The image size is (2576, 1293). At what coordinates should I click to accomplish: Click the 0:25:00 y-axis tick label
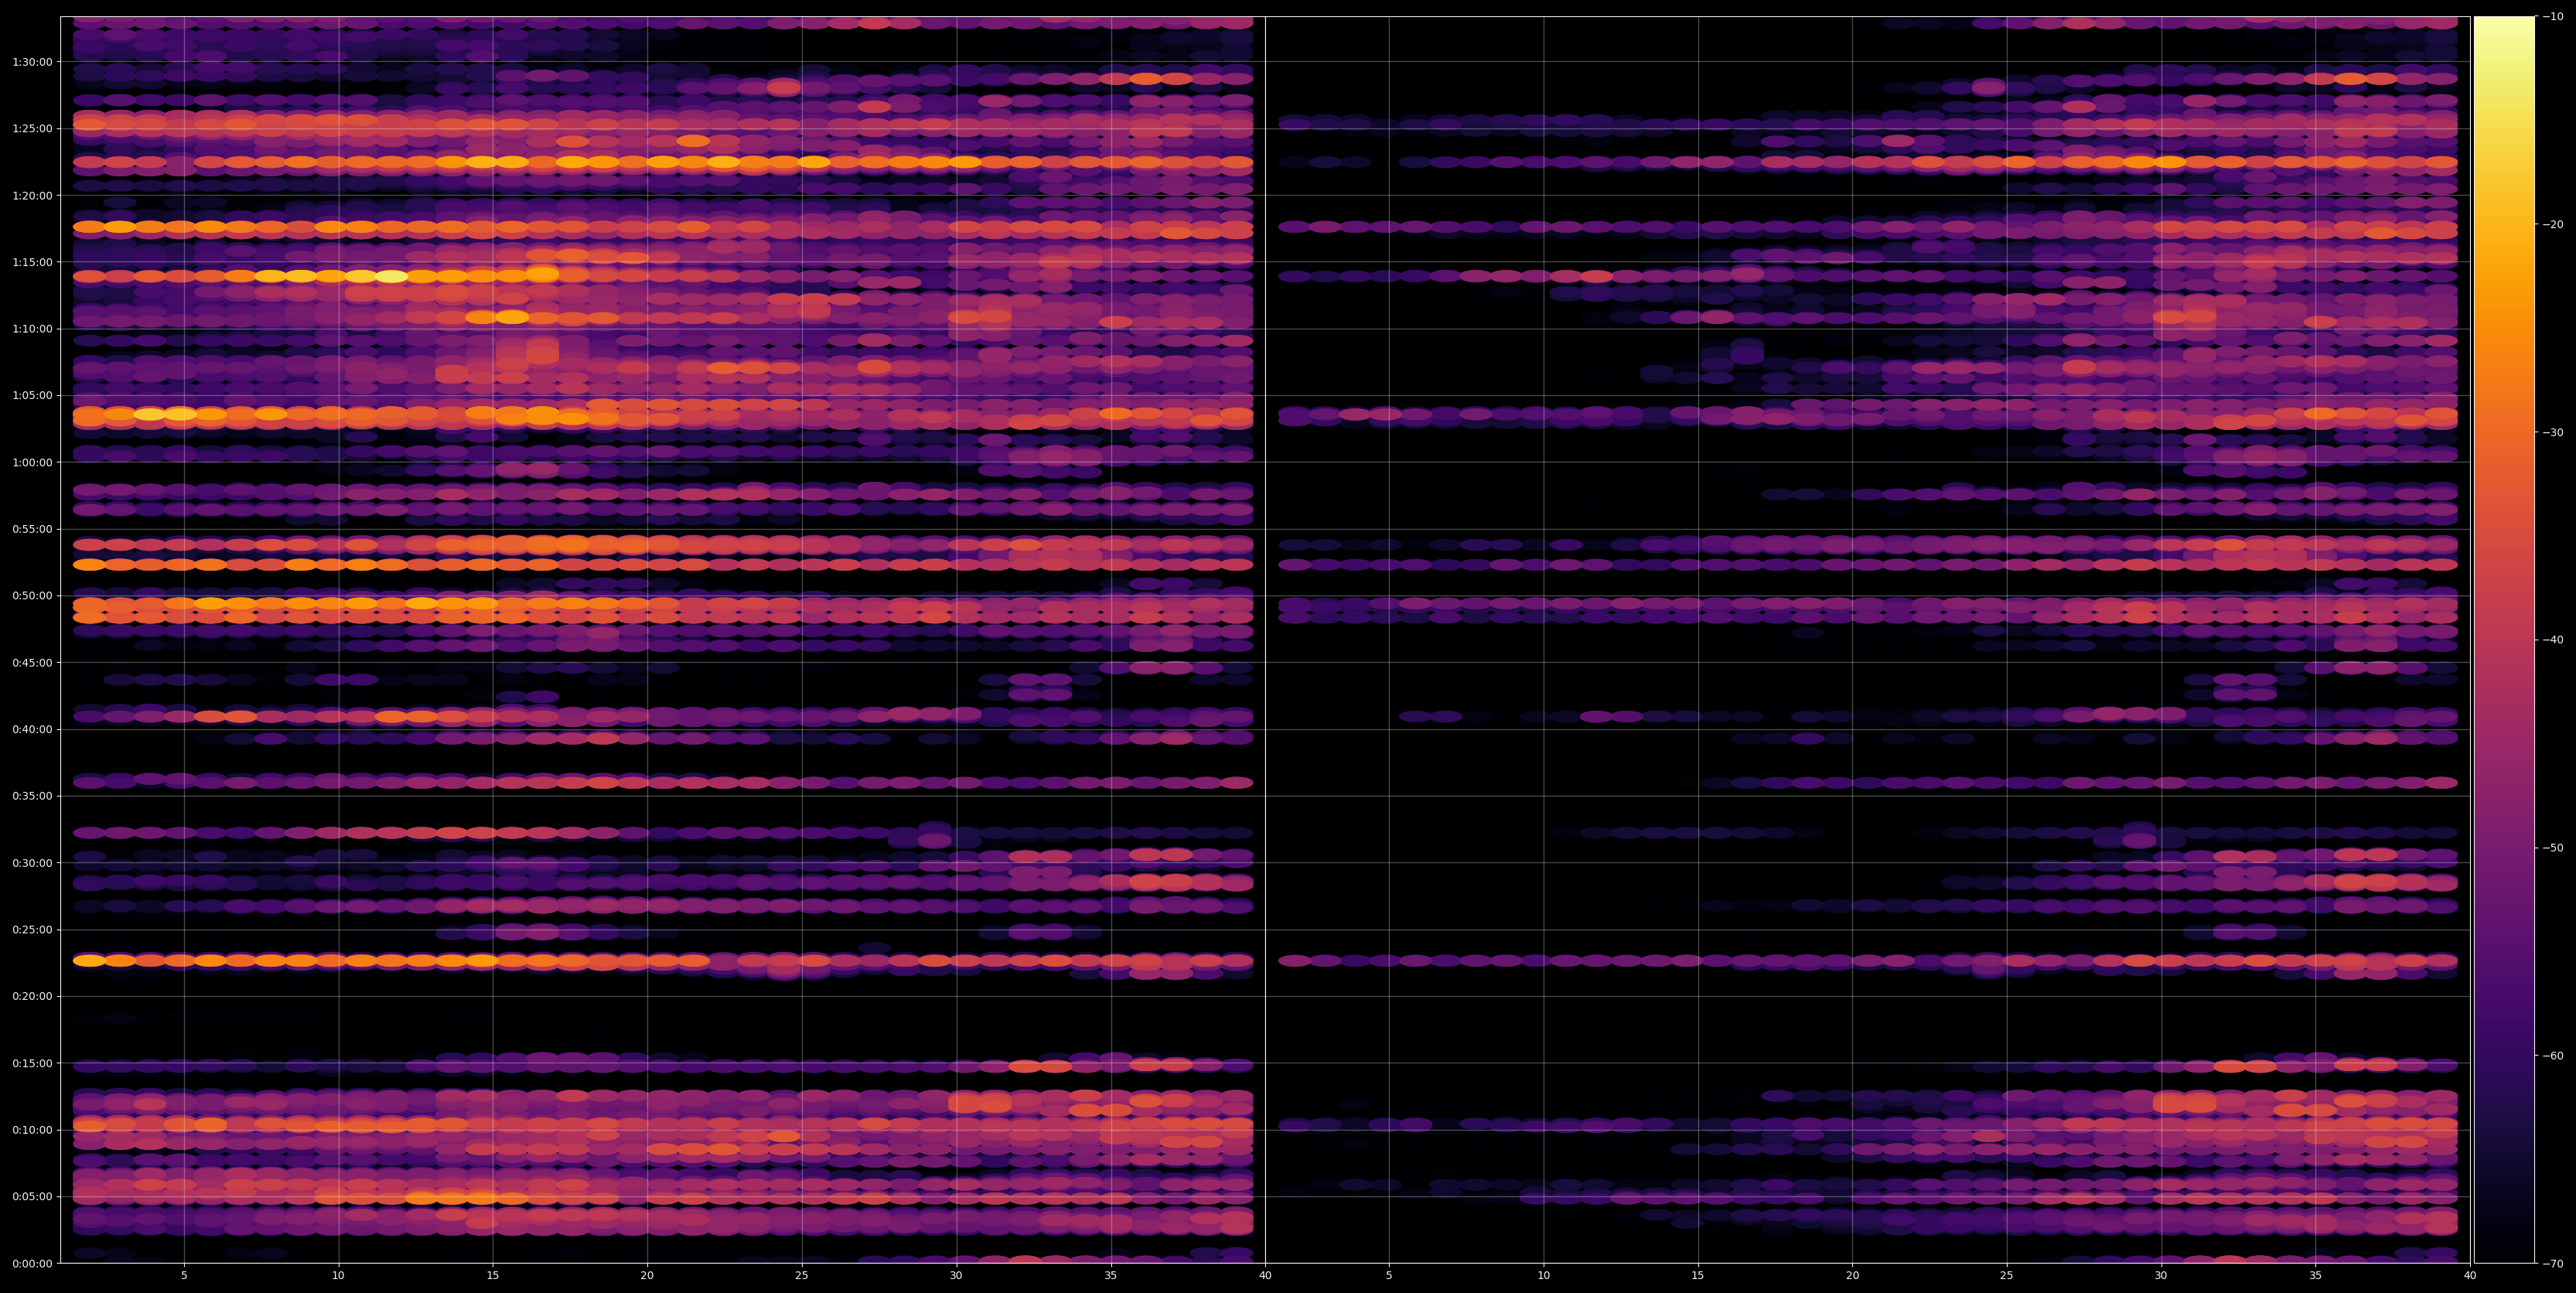coord(32,930)
